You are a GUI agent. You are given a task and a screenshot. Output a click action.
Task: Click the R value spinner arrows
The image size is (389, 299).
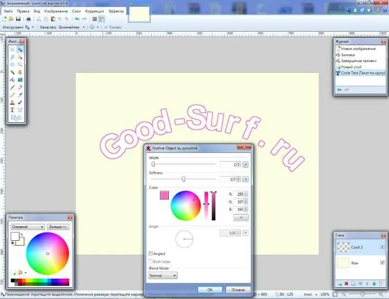[x=246, y=195]
